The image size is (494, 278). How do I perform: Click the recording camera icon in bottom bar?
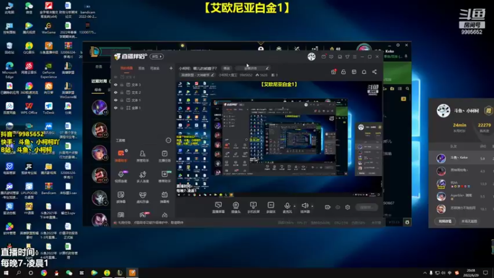coord(328,207)
